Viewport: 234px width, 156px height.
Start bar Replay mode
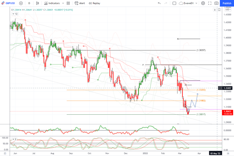[95, 3]
